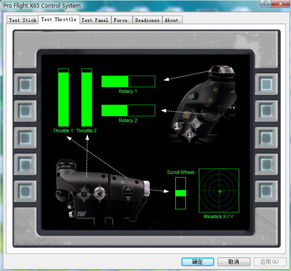Go to the Deadzones tab
291x271 pixels.
tap(147, 20)
